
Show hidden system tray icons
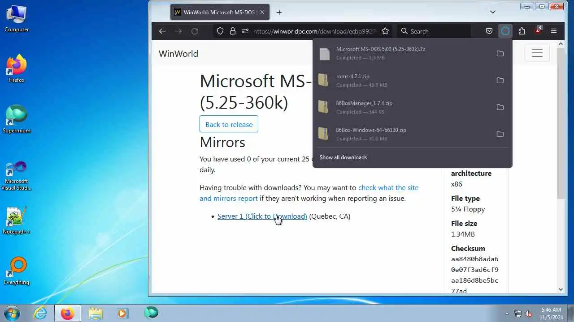click(x=507, y=314)
